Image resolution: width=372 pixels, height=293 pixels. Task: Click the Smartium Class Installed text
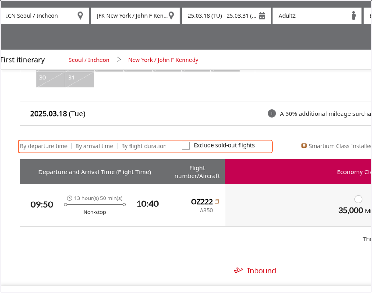pos(340,146)
